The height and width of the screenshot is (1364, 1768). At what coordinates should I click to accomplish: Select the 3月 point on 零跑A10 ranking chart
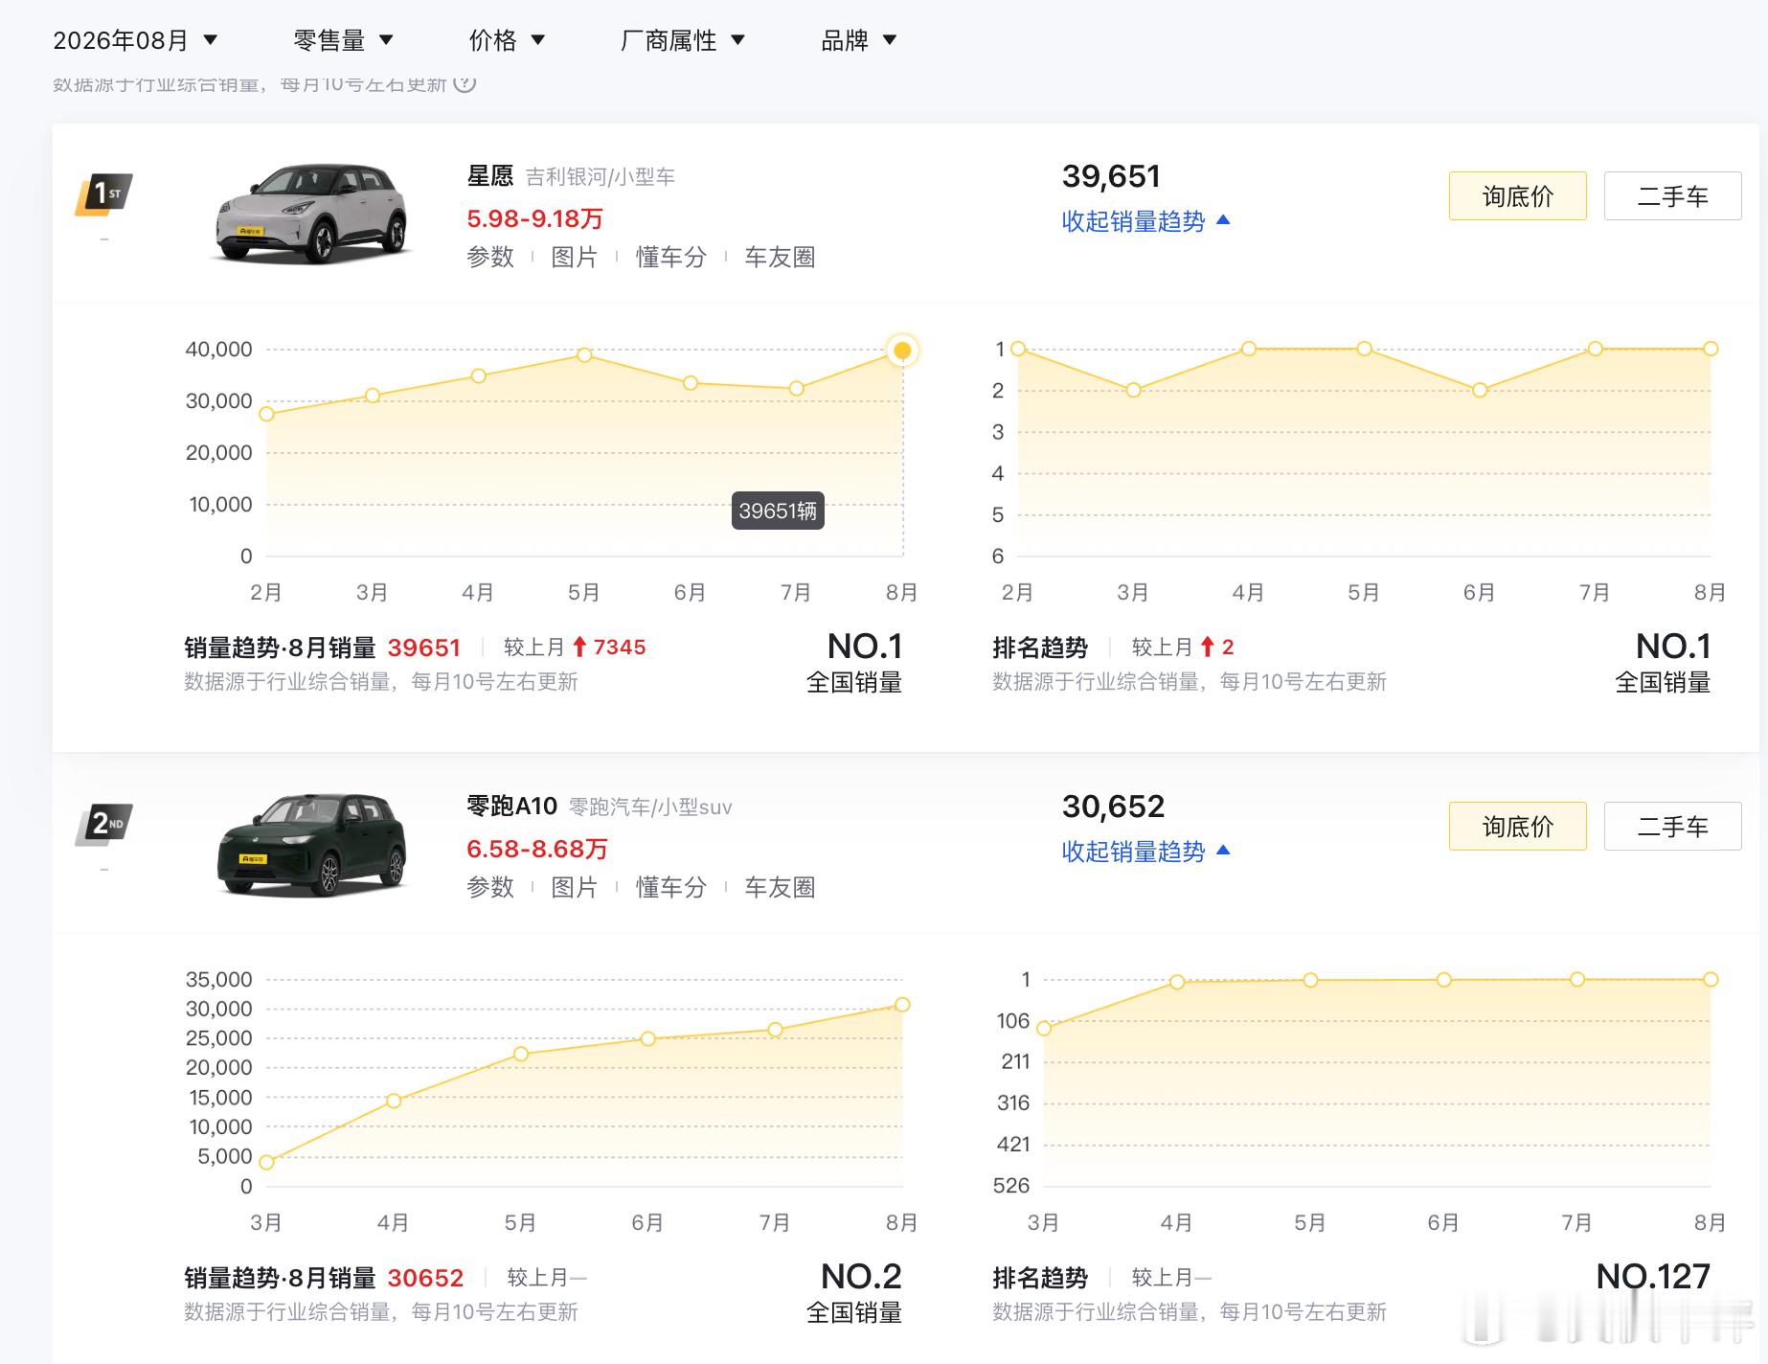[x=1044, y=1029]
